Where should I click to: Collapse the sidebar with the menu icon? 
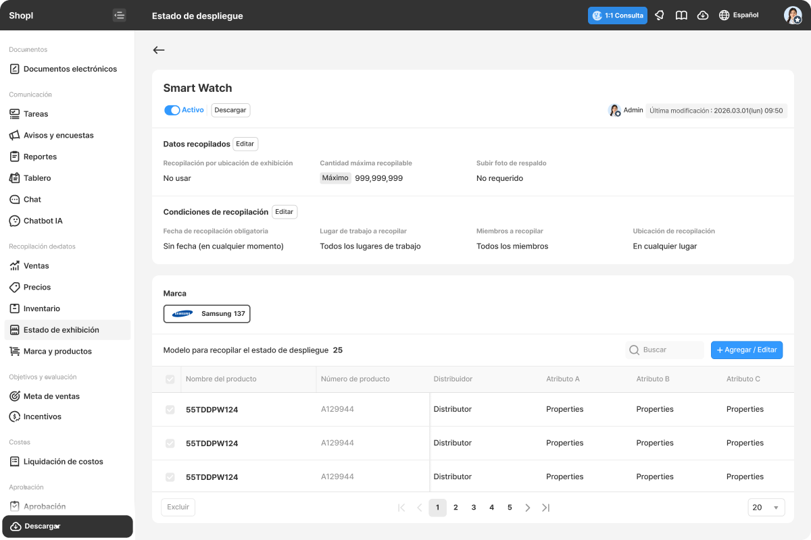point(120,16)
